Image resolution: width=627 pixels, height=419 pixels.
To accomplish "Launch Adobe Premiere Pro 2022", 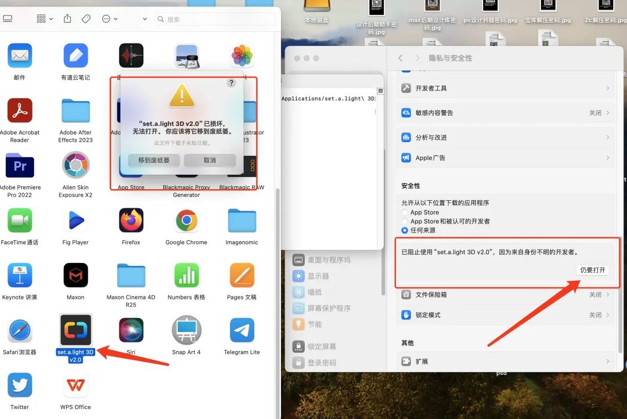I will (x=20, y=165).
